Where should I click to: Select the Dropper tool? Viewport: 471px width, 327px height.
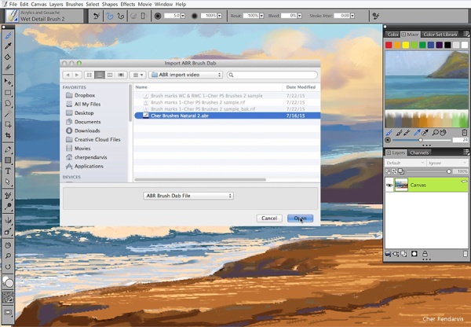click(x=8, y=46)
